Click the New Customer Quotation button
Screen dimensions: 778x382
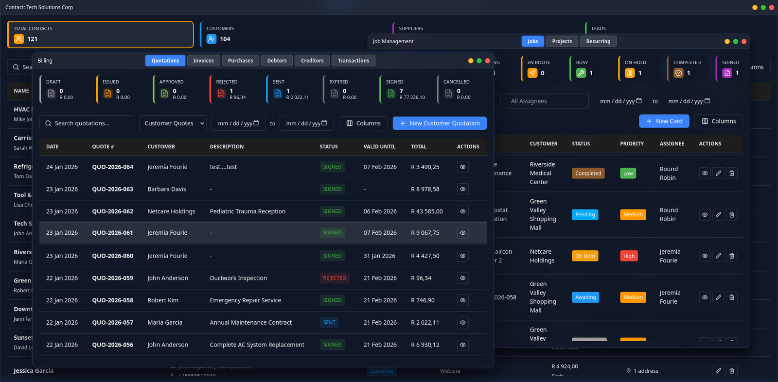440,123
